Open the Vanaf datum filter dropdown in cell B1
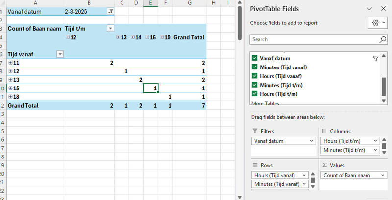This screenshot has width=392, height=200. [111, 11]
